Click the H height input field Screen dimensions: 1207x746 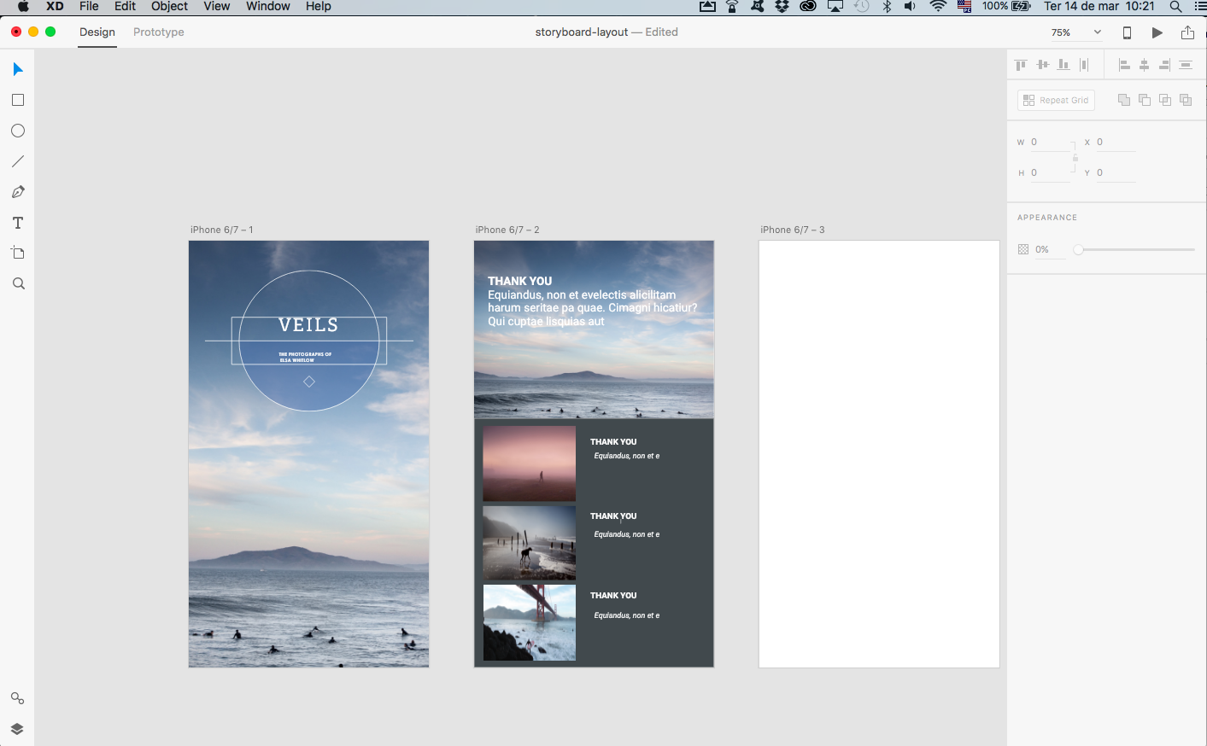1050,173
